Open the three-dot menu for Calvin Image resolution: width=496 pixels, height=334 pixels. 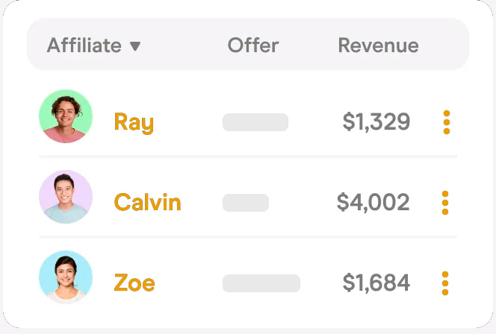click(445, 203)
